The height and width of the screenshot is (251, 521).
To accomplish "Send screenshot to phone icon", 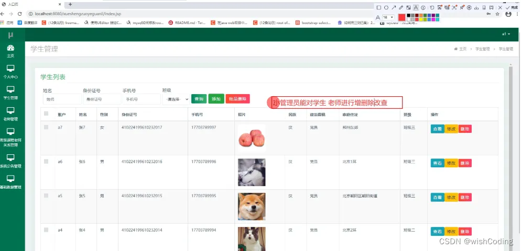I will coord(484,8).
